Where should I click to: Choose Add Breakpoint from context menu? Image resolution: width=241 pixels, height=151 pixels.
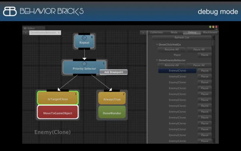tap(114, 72)
